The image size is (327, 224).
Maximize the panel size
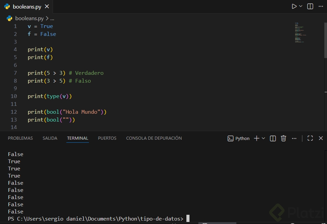[310, 138]
